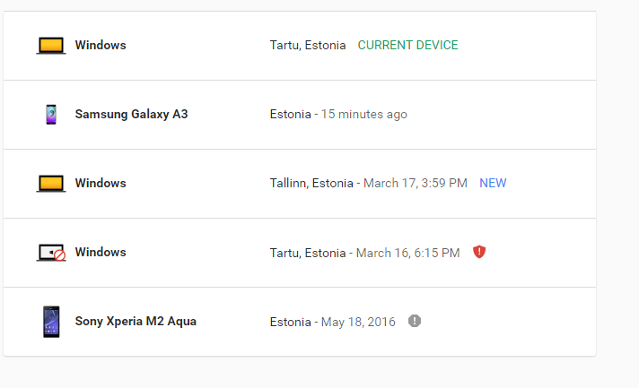This screenshot has width=639, height=388.
Task: Click the red shield warning icon
Action: tap(479, 252)
